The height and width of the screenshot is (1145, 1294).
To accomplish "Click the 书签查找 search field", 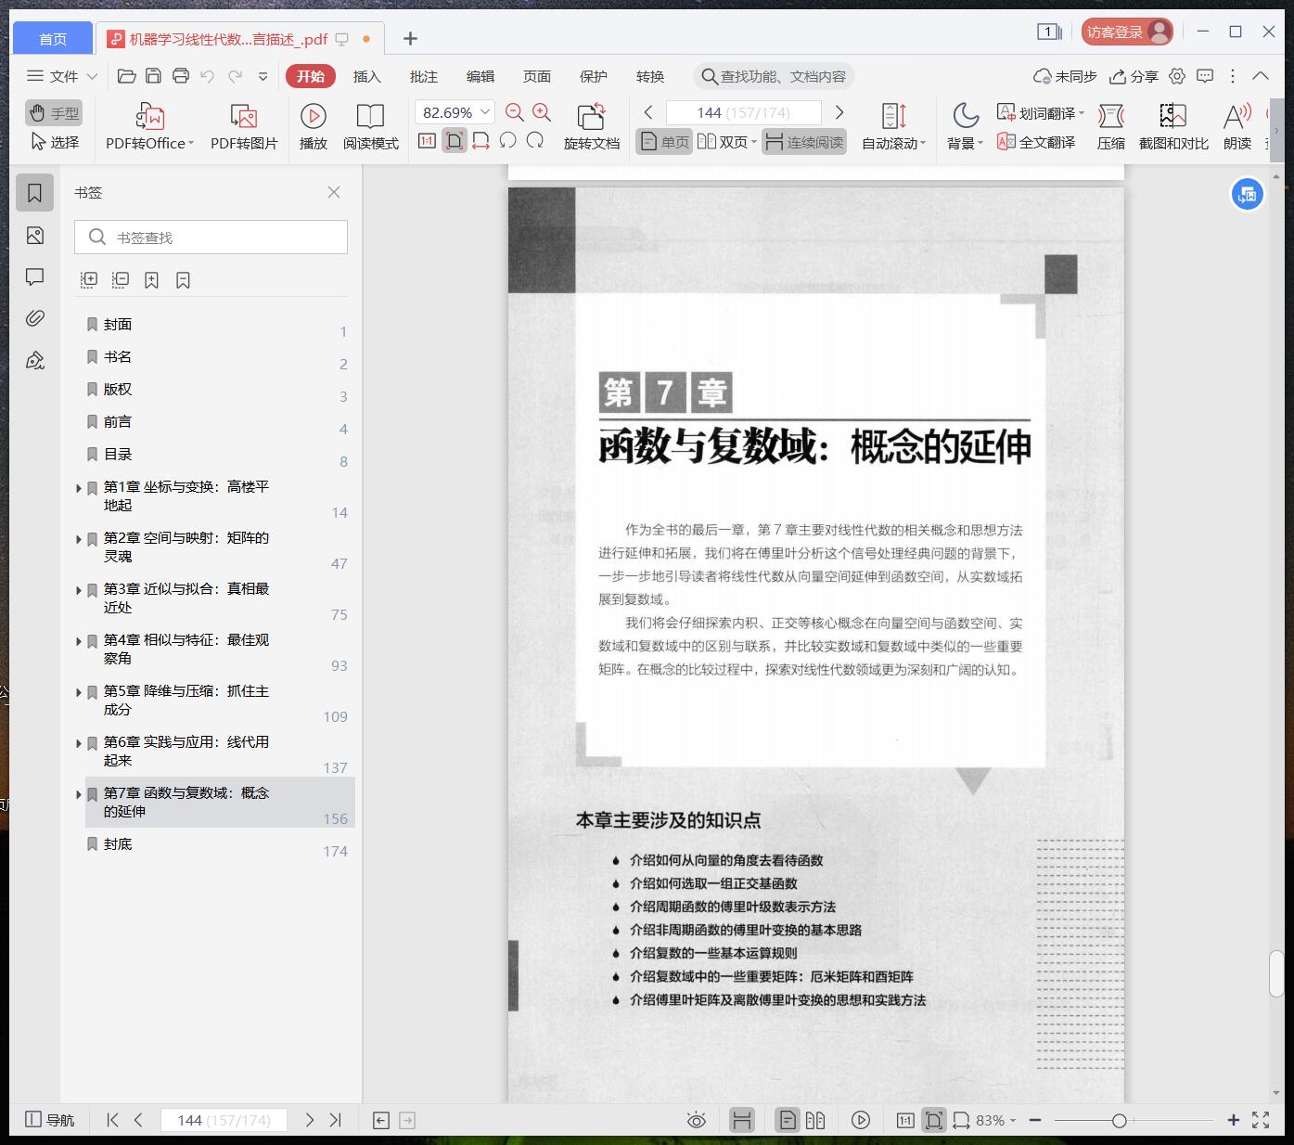I will [211, 238].
